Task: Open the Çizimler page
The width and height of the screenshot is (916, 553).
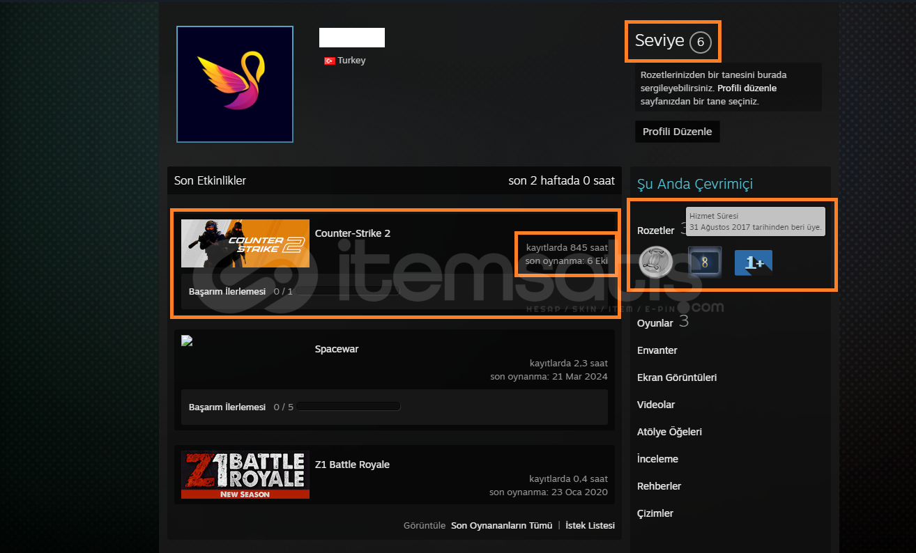Action: coord(655,513)
